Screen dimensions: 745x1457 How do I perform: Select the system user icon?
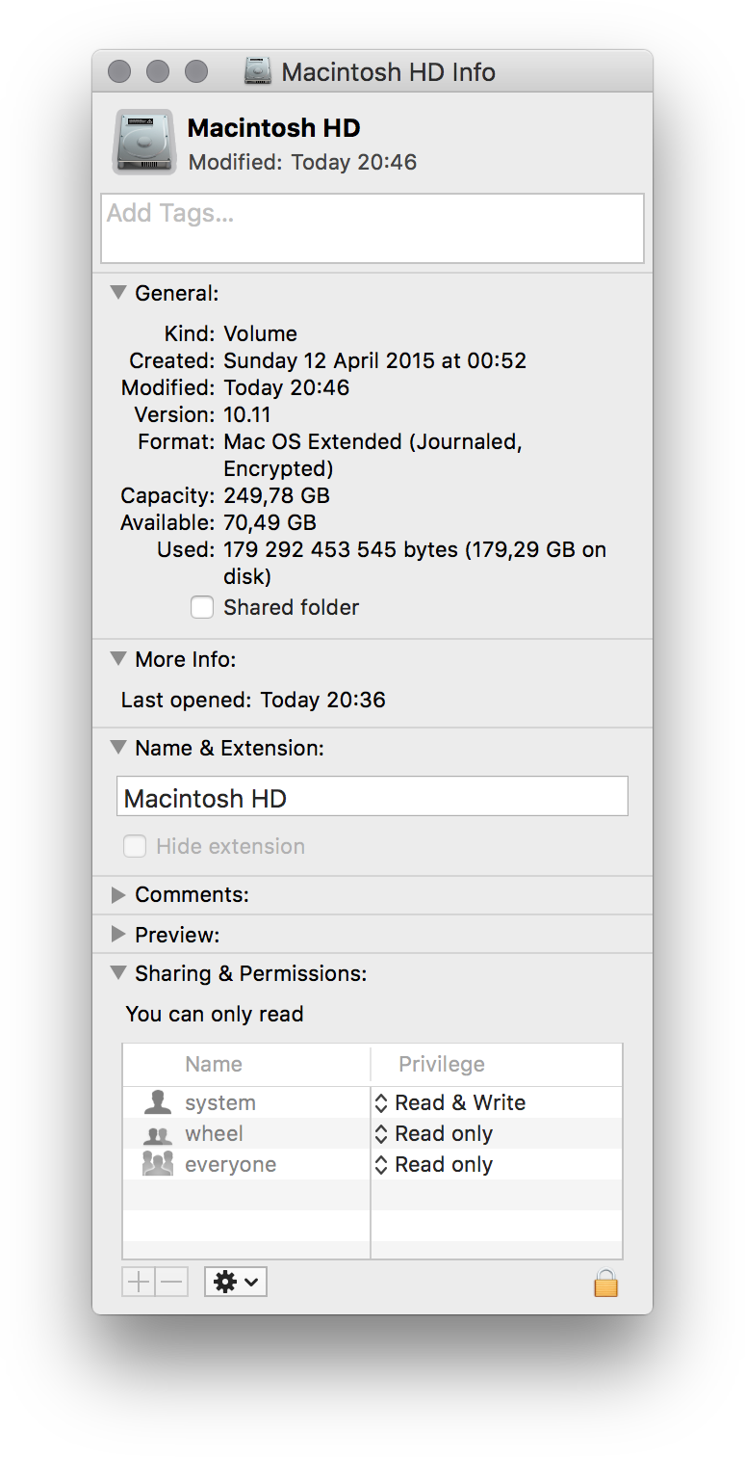click(x=157, y=1102)
